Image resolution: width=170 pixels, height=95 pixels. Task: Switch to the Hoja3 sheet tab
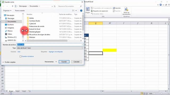click(24, 91)
